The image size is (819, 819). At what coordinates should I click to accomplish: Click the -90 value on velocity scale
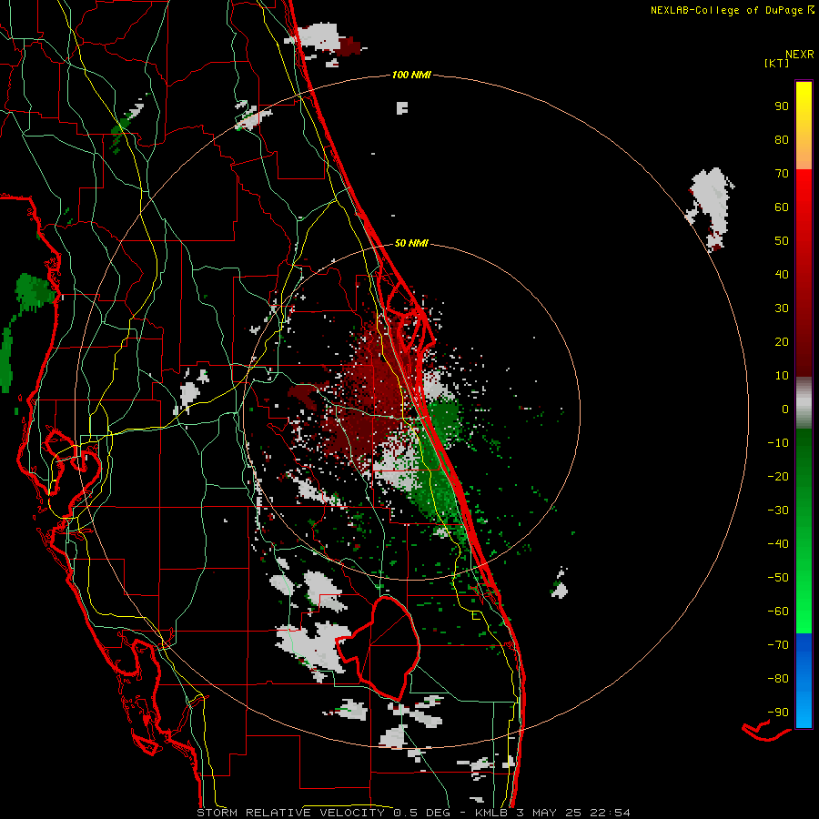pyautogui.click(x=778, y=713)
